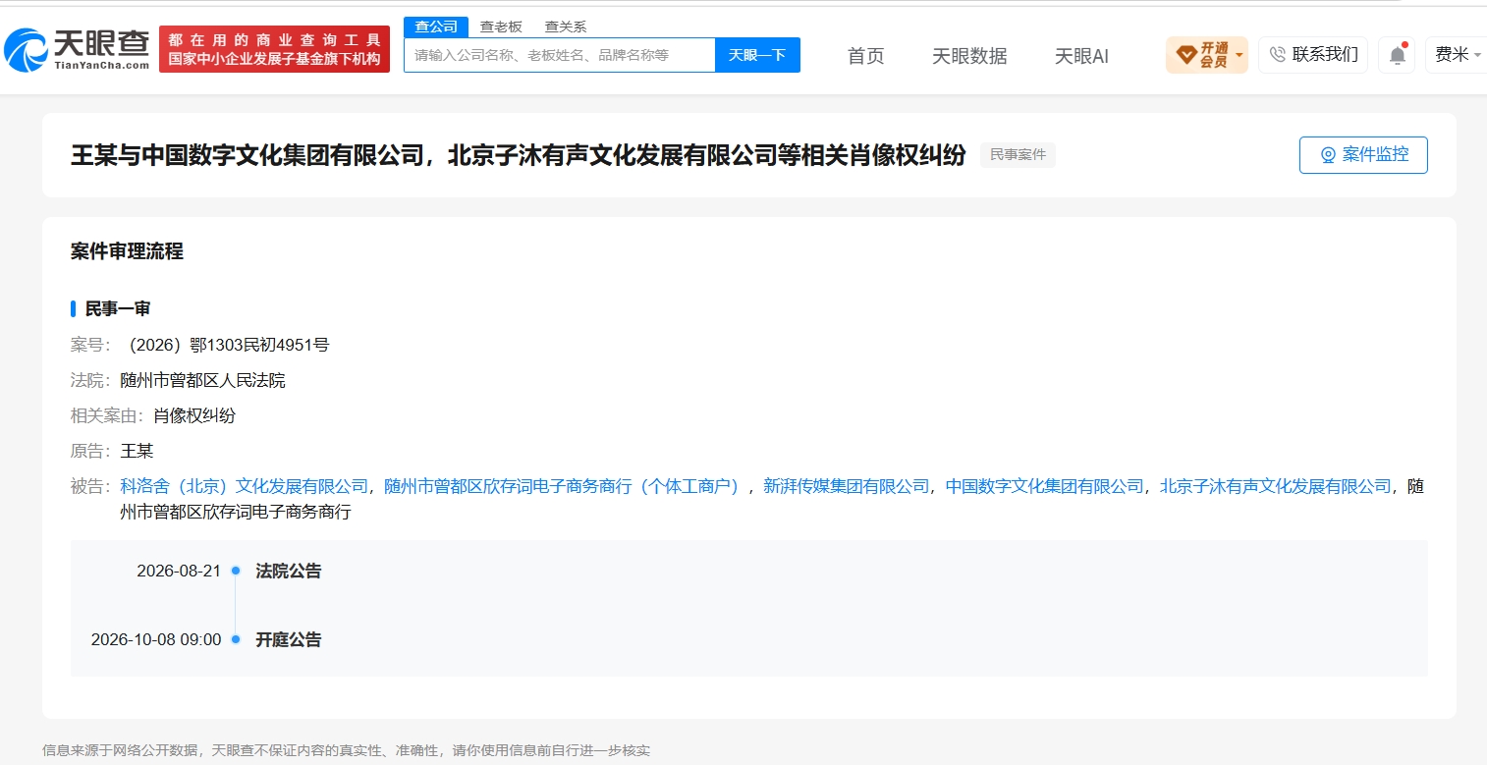Image resolution: width=1487 pixels, height=765 pixels.
Task: Click the 法院公告 timeline entry
Action: [x=289, y=571]
